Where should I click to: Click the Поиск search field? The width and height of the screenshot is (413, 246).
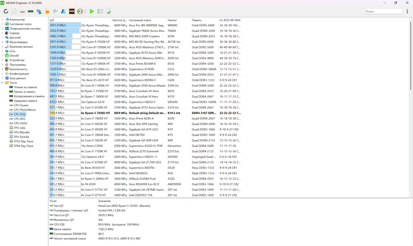click(x=383, y=11)
